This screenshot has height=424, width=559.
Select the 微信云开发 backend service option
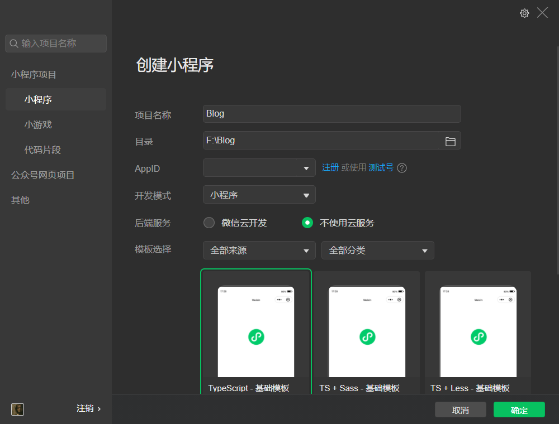209,222
